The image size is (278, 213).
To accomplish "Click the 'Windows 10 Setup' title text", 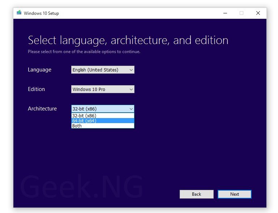I will [41, 13].
